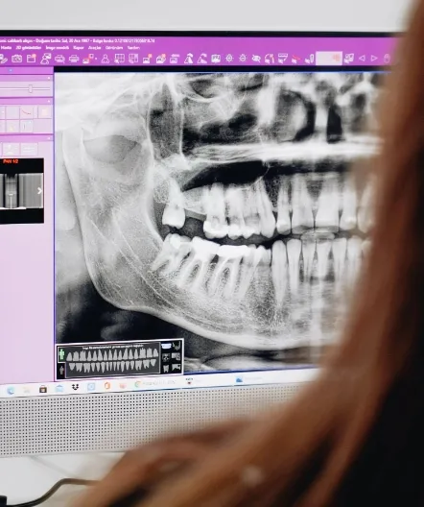The height and width of the screenshot is (507, 424).
Task: Click the brightness sun icon in toolbar
Action: [243, 59]
